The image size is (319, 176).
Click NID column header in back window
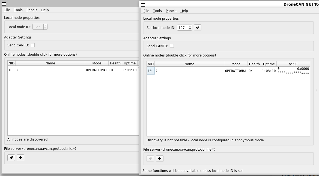11,63
